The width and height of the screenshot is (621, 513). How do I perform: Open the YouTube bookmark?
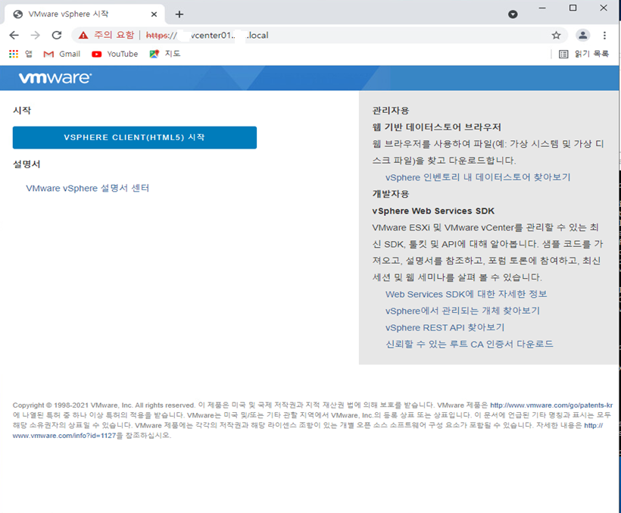[x=115, y=54]
